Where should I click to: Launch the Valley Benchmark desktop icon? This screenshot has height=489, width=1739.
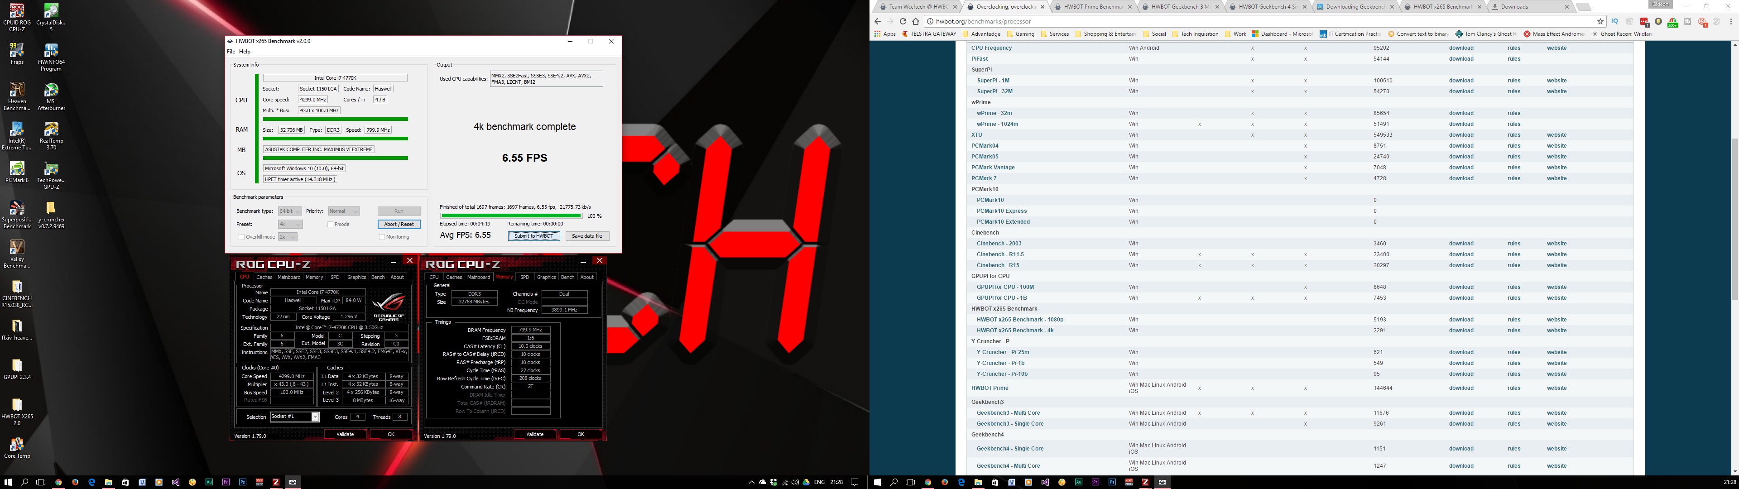(x=17, y=253)
